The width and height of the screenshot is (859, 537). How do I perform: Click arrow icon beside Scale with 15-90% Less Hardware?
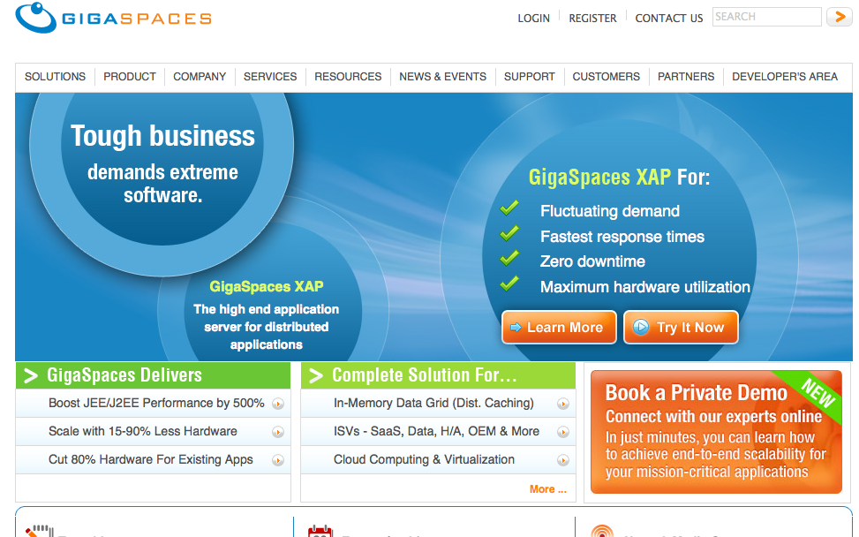click(278, 432)
